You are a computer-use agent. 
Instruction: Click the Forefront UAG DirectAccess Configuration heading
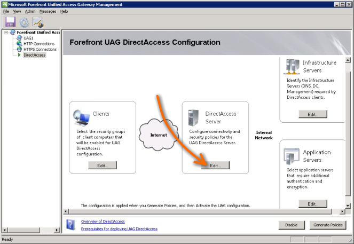point(145,42)
